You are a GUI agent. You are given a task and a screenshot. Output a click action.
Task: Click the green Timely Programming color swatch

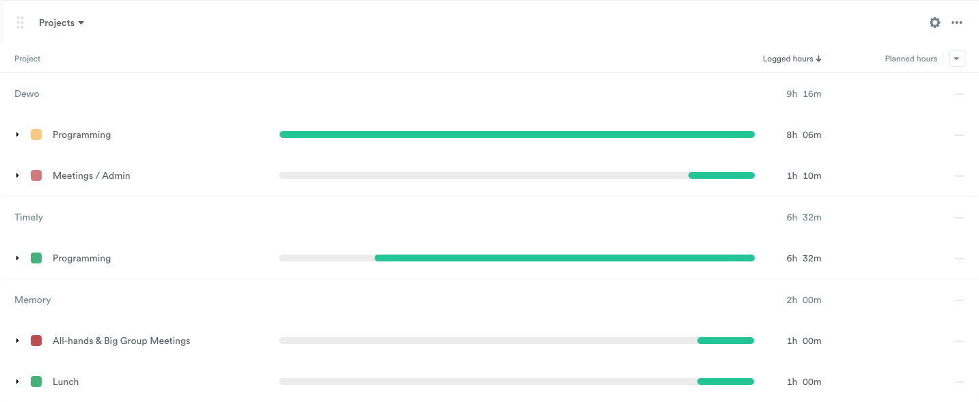(36, 258)
